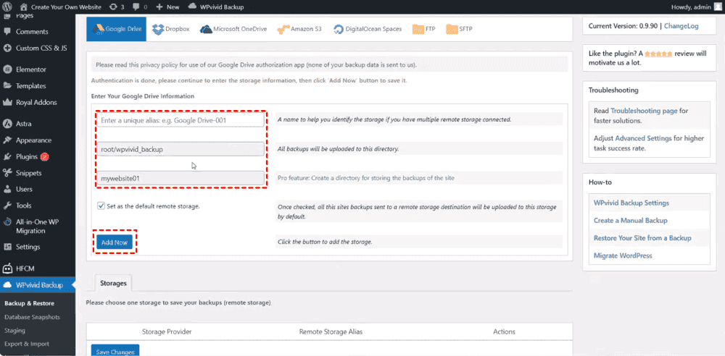Open Restore Your Site from a Backup
The height and width of the screenshot is (356, 725).
pyautogui.click(x=642, y=238)
